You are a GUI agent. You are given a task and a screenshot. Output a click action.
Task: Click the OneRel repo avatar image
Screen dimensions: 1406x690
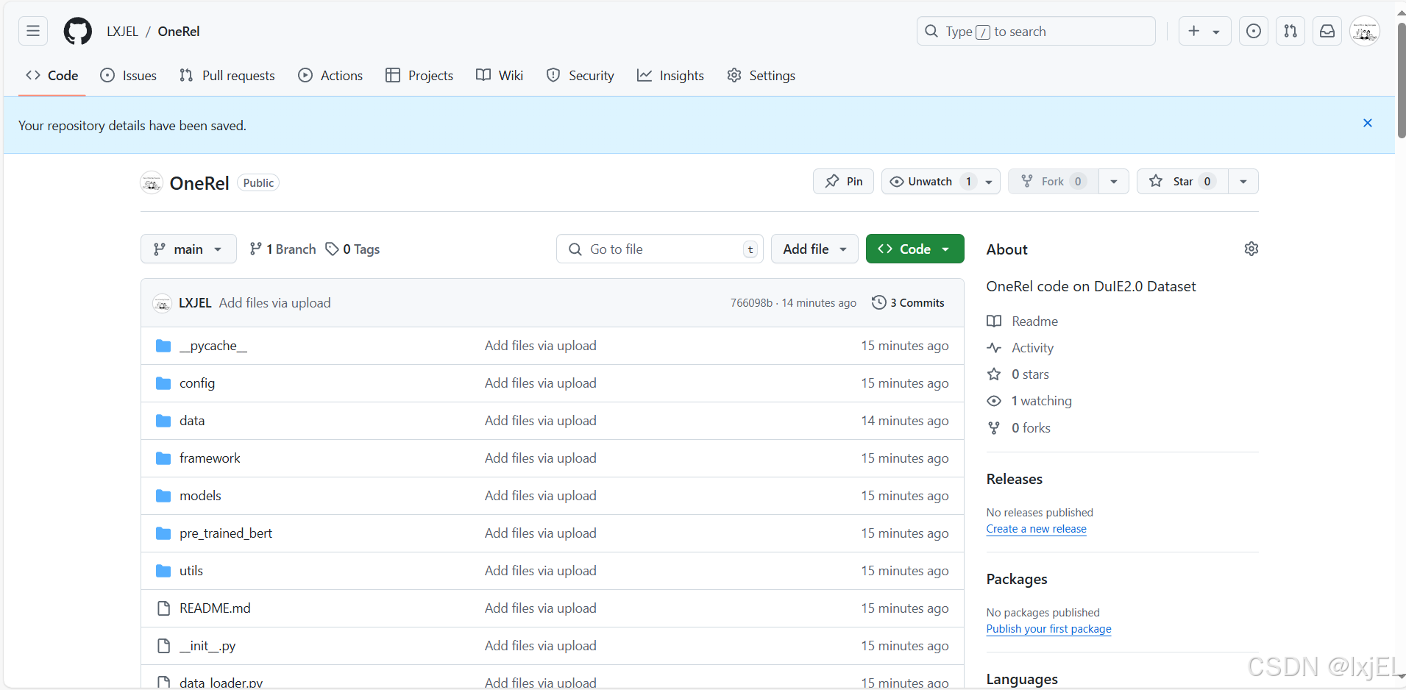click(152, 182)
